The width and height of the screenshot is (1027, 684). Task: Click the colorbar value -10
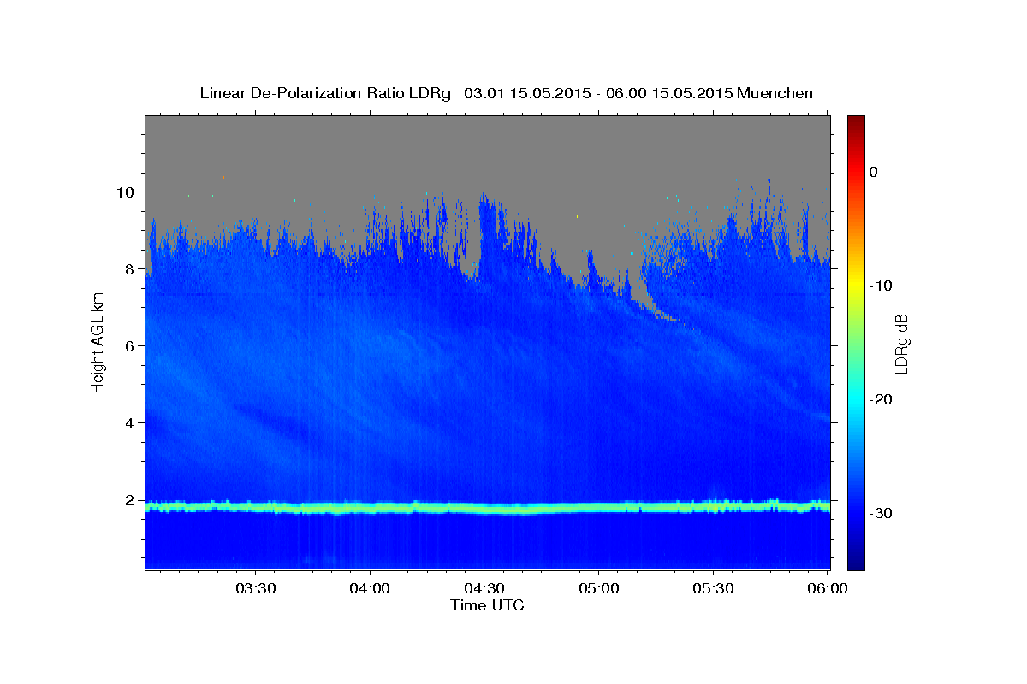coord(880,286)
